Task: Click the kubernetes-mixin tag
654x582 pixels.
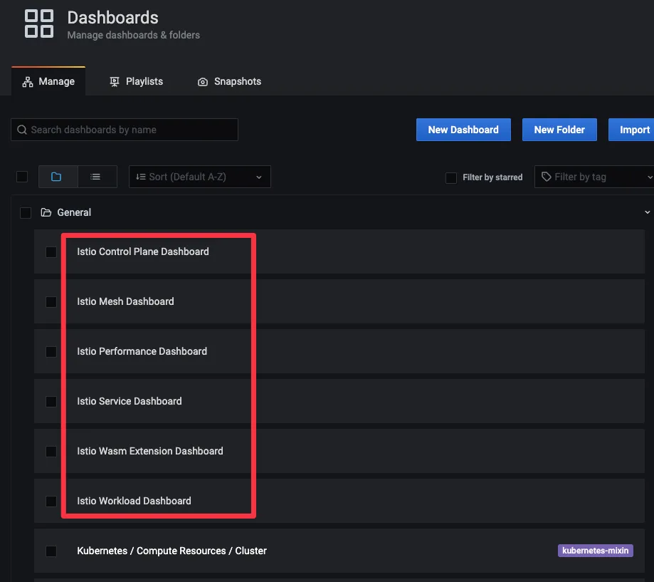Action: click(595, 550)
